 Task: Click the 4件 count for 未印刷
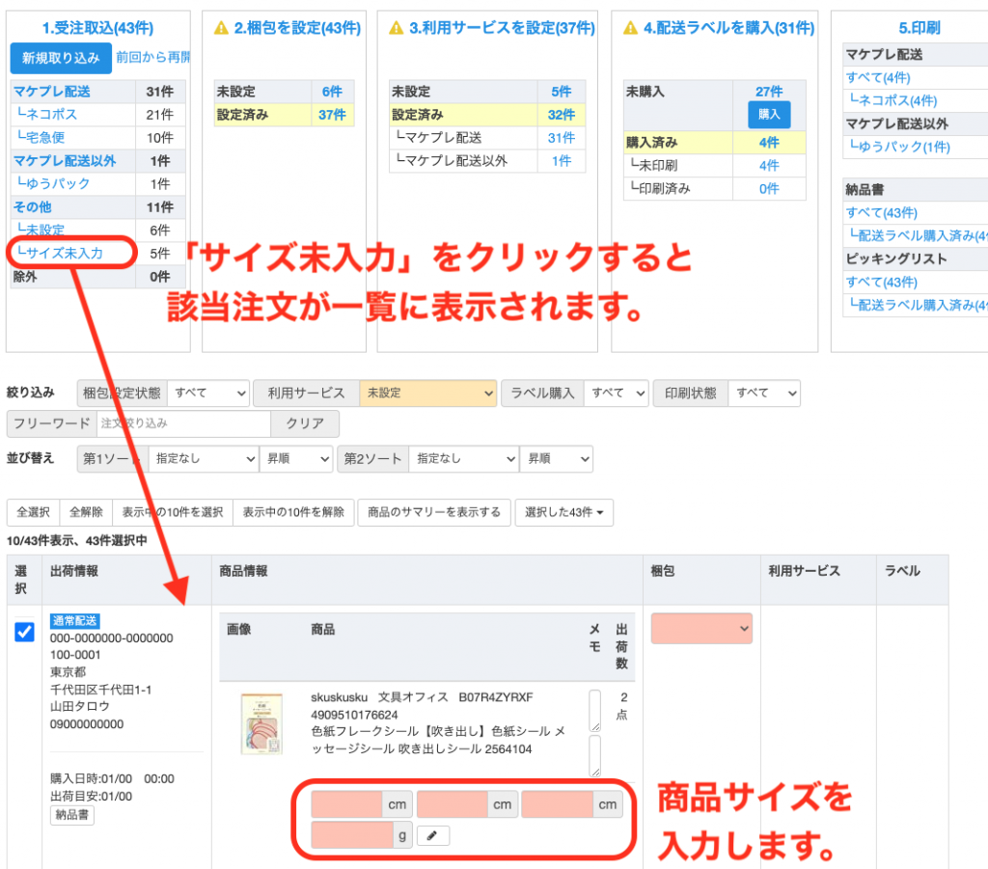[x=769, y=166]
